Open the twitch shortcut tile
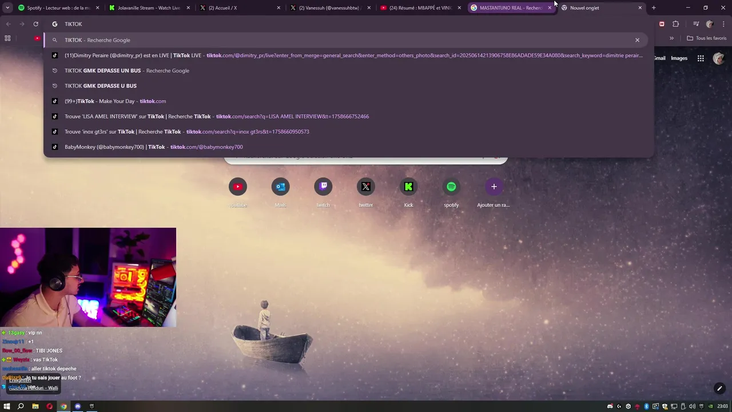 pos(323,192)
